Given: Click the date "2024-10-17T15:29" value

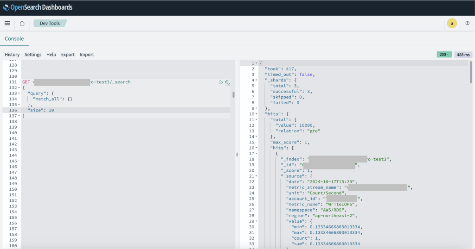Looking at the screenshot, I should click(331, 182).
